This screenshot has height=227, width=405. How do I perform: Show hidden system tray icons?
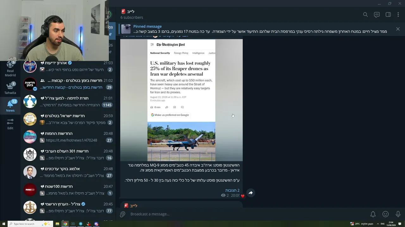point(378,224)
